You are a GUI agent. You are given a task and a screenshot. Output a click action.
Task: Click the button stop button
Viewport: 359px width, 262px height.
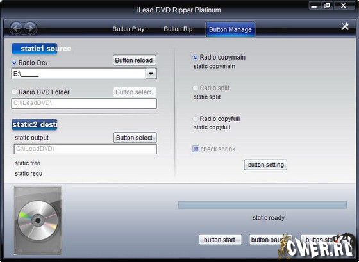point(322,240)
